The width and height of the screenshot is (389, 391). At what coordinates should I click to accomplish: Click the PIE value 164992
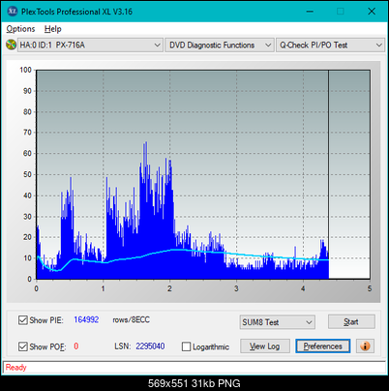pyautogui.click(x=86, y=319)
